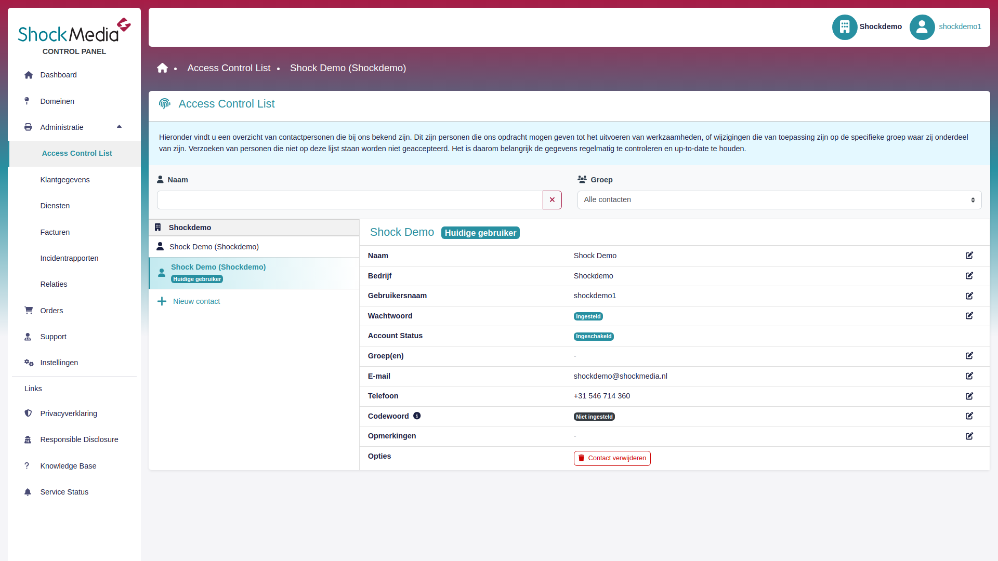Click the fingerprint icon beside Access Control List

pos(165,104)
